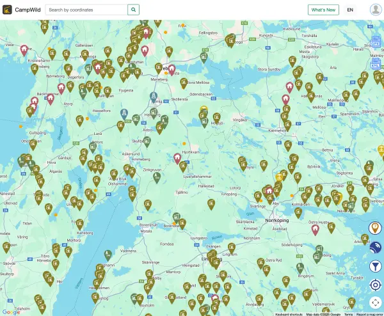The image size is (384, 316).
Task: Click the Askersund town label
Action: point(131,154)
